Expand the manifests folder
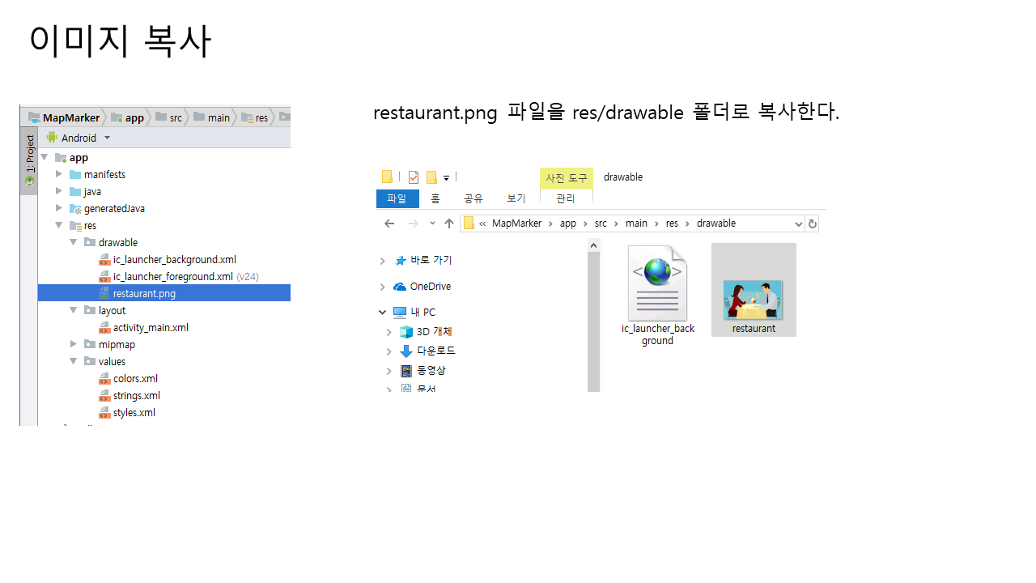 59,175
